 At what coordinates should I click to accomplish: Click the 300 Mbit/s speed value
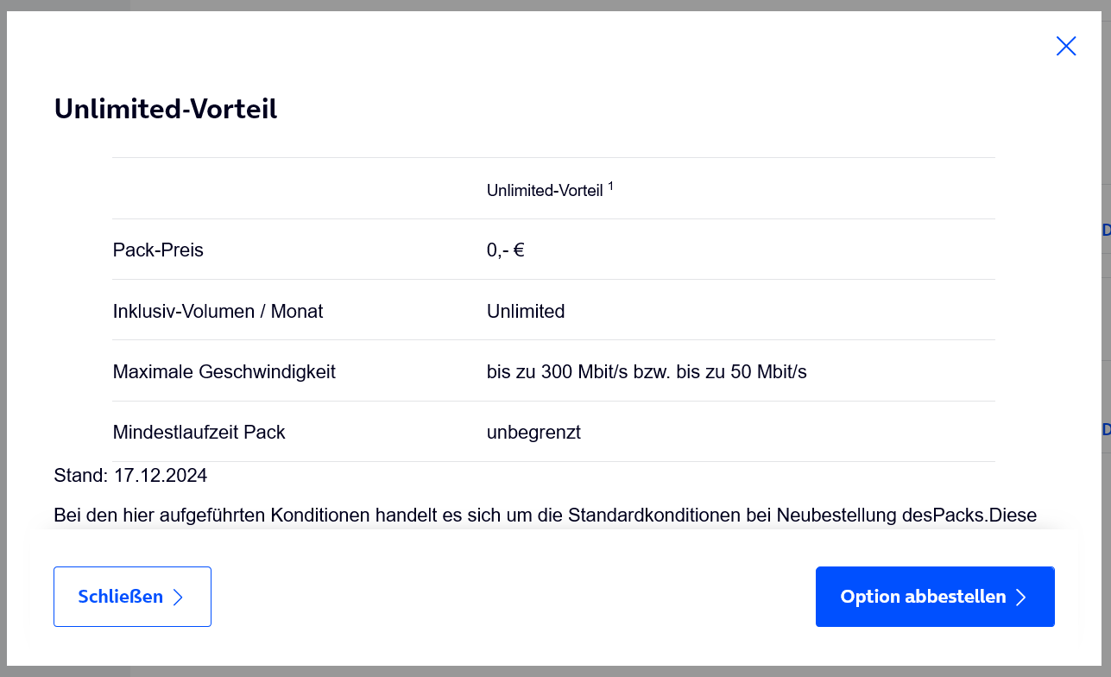point(647,372)
